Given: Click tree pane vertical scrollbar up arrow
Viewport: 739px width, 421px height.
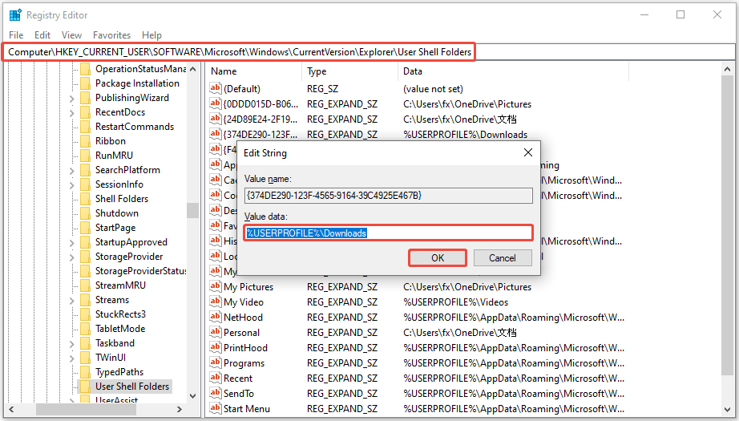Looking at the screenshot, I should tap(192, 69).
